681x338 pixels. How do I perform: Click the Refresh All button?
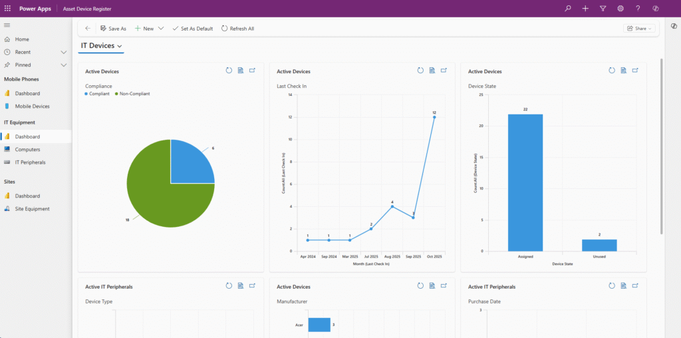237,29
